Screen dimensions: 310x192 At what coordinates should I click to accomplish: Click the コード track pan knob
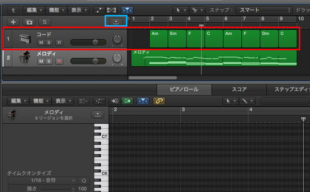coord(117,39)
